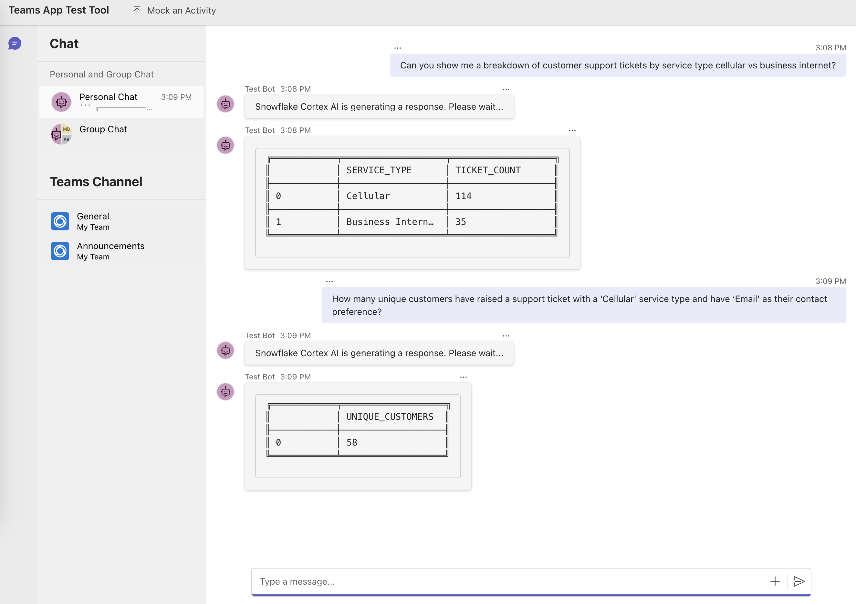Toggle Personal and Group Chat section
This screenshot has width=856, height=604.
(101, 73)
